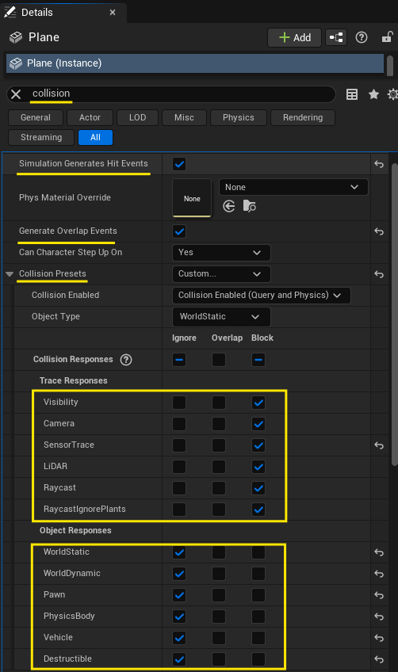Select the Streaming filter tab
Viewport: 398px width, 672px height.
41,138
